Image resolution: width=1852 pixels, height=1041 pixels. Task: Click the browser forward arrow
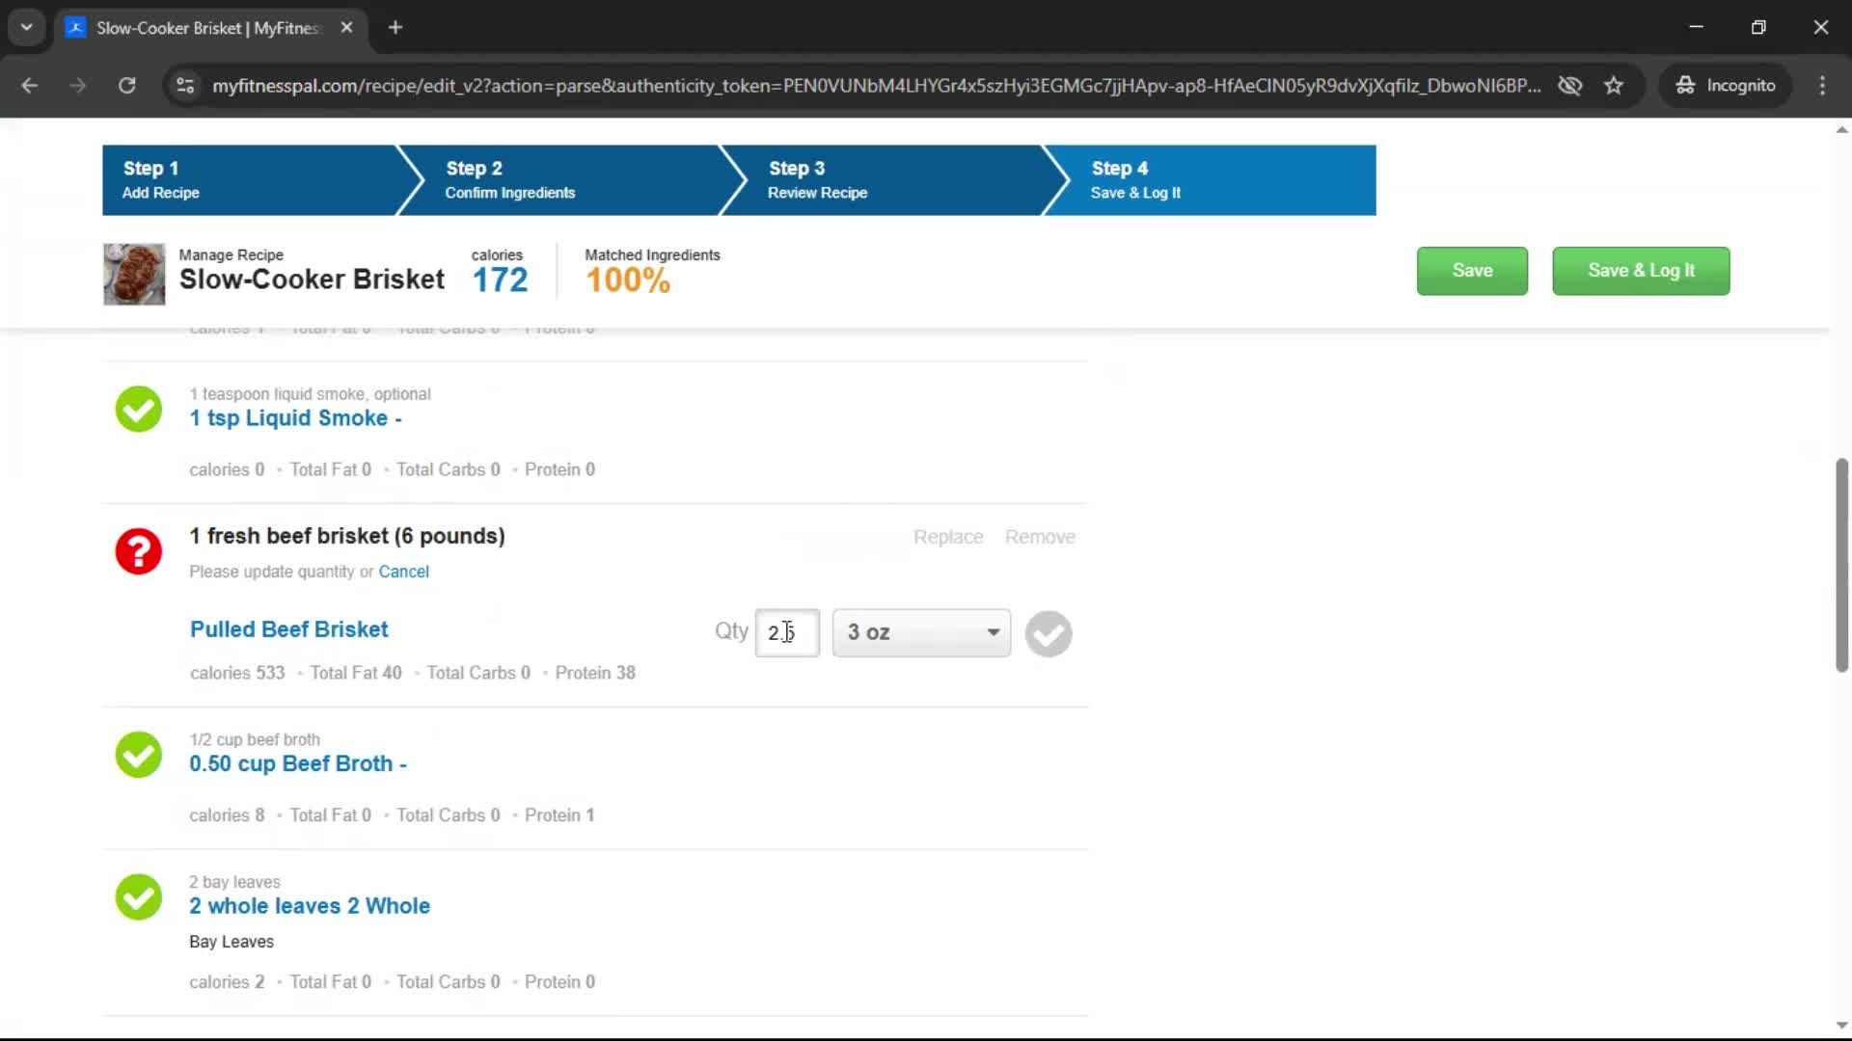click(x=78, y=85)
